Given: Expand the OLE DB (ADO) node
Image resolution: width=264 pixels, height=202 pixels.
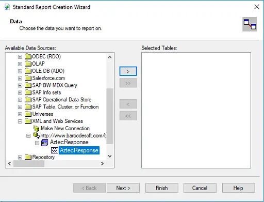Looking at the screenshot, I should pyautogui.click(x=20, y=71).
